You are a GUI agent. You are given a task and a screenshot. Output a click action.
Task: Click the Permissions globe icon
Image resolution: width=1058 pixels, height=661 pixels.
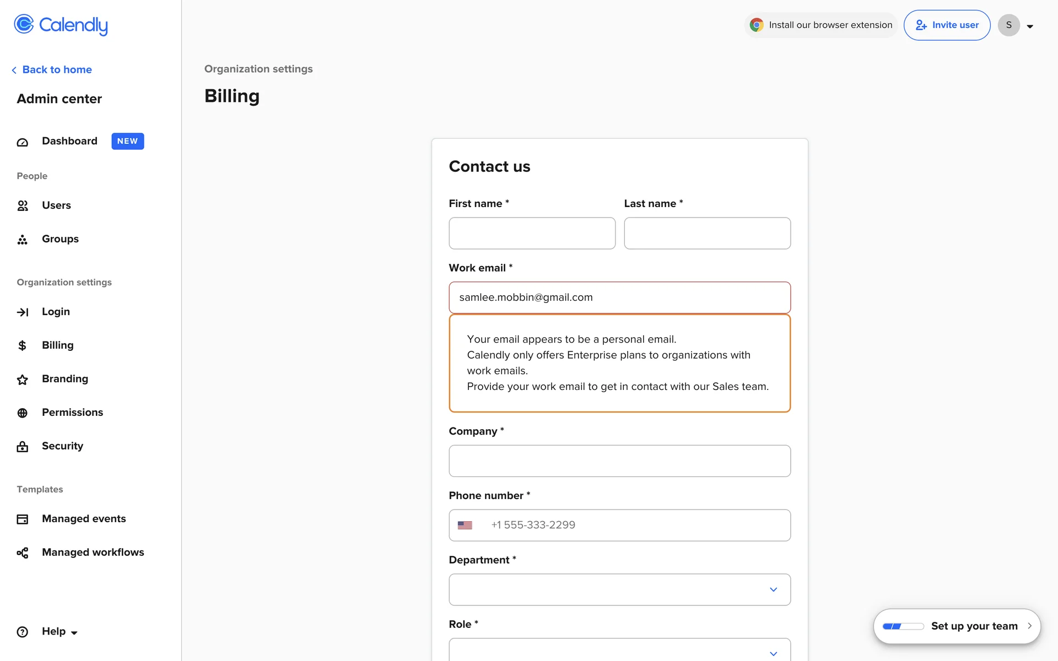(23, 413)
